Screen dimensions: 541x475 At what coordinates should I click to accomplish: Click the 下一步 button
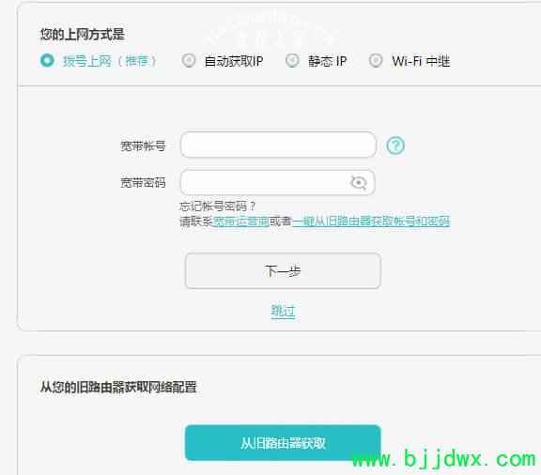pyautogui.click(x=283, y=270)
